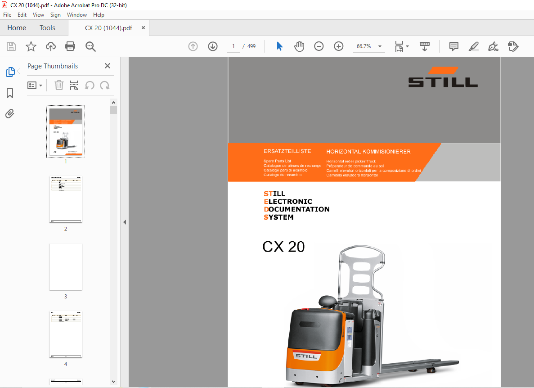Open the Find text magnifier tool
The height and width of the screenshot is (388, 534).
90,46
